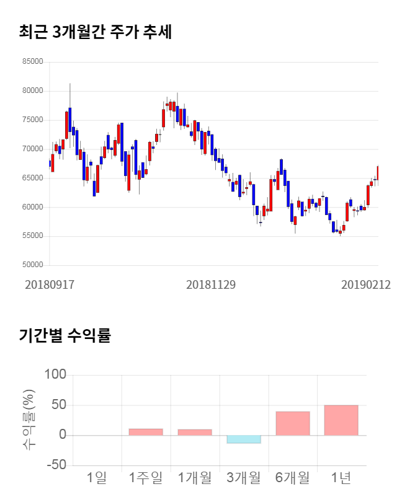Viewport: 397px width, 502px height.
Task: Click the 1일 period axis label
Action: tap(97, 478)
